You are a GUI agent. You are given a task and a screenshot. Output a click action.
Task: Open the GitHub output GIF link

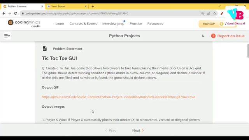pos(119,97)
